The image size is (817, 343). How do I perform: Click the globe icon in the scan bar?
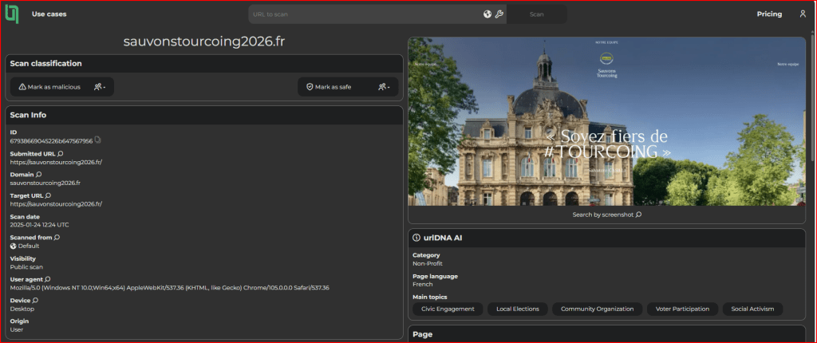point(487,14)
